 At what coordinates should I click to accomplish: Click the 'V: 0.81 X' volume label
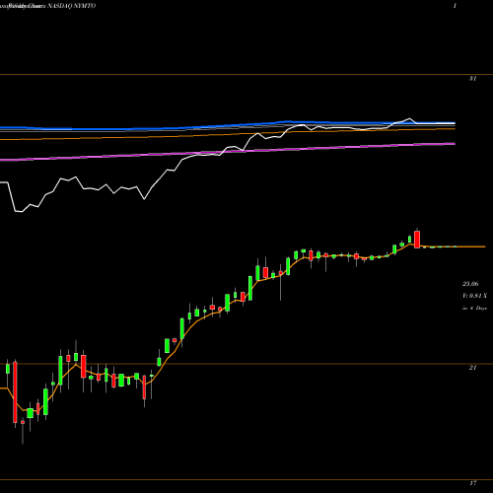coord(474,296)
